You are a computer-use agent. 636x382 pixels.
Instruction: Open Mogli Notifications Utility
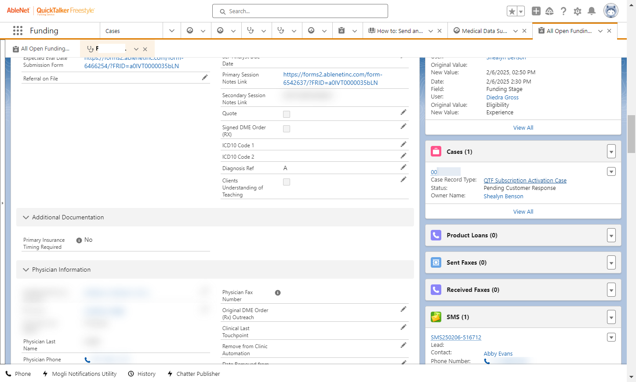[80, 374]
